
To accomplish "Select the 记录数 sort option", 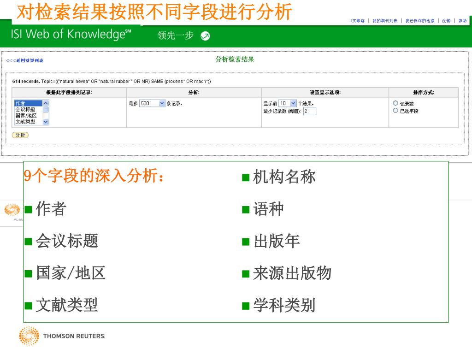I will [395, 103].
